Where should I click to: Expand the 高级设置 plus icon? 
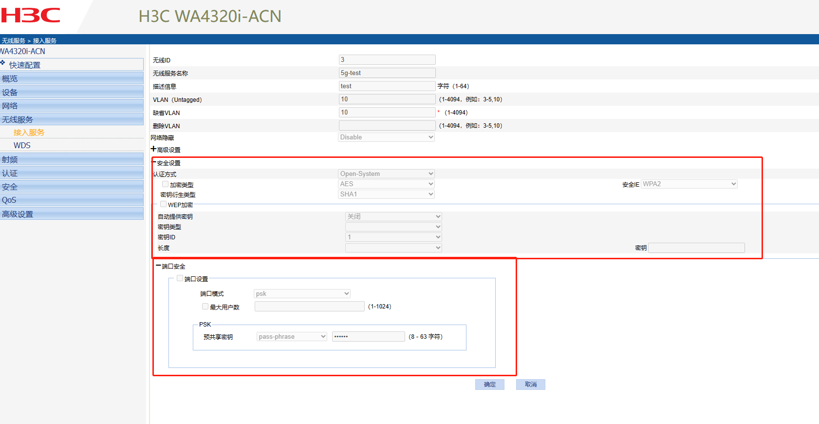pyautogui.click(x=153, y=149)
